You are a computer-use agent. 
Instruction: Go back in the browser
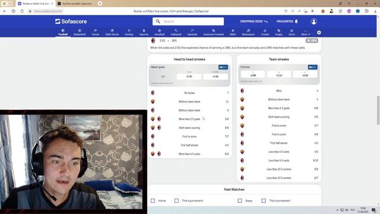5,11
